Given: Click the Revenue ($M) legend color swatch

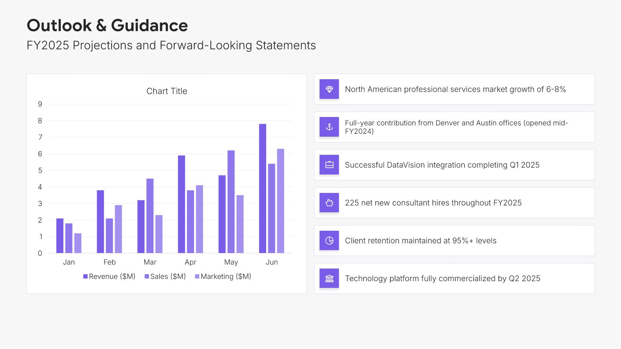Looking at the screenshot, I should [85, 277].
